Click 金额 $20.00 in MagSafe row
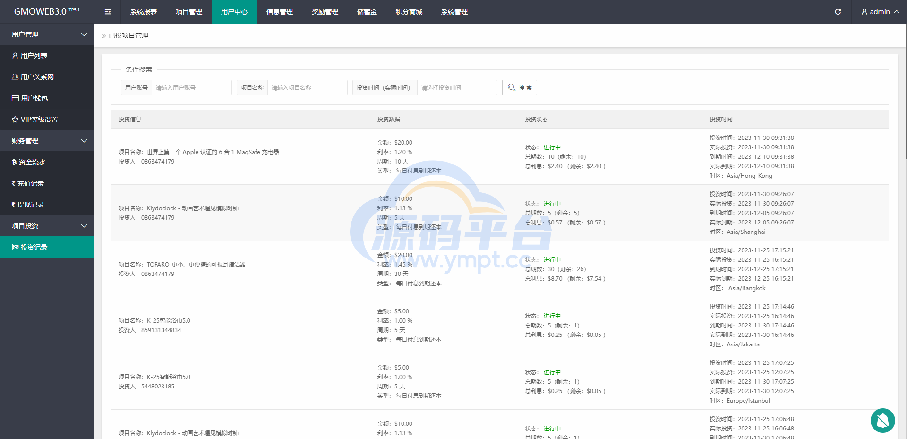Viewport: 907px width, 439px height. pyautogui.click(x=395, y=143)
